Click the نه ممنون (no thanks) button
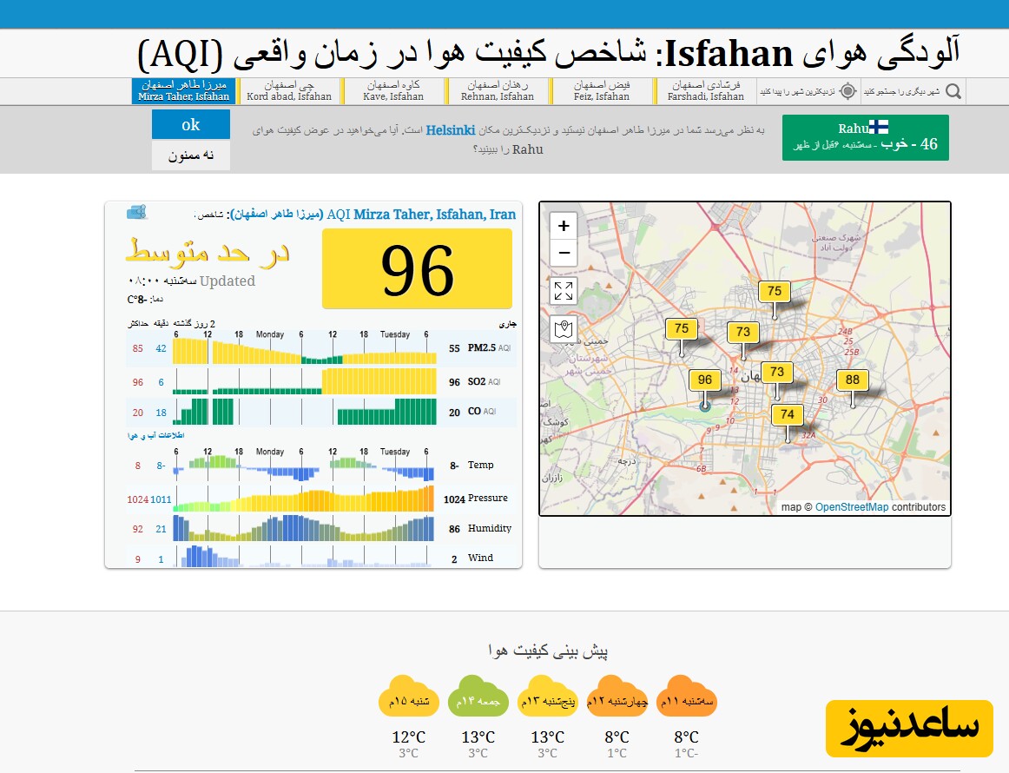Image resolution: width=1009 pixels, height=773 pixels. click(x=191, y=155)
